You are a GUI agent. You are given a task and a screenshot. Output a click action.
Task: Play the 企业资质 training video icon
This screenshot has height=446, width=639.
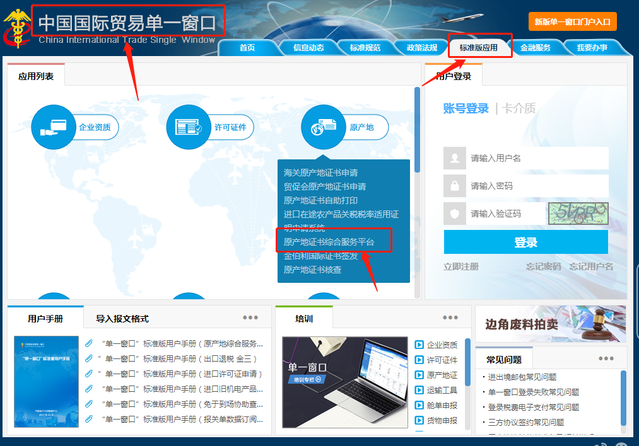(419, 345)
